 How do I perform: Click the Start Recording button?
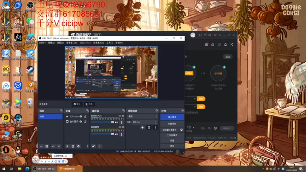172,123
